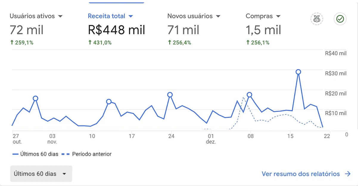
Task: Expand the Novos usuários dropdown arrow
Action: pyautogui.click(x=218, y=16)
